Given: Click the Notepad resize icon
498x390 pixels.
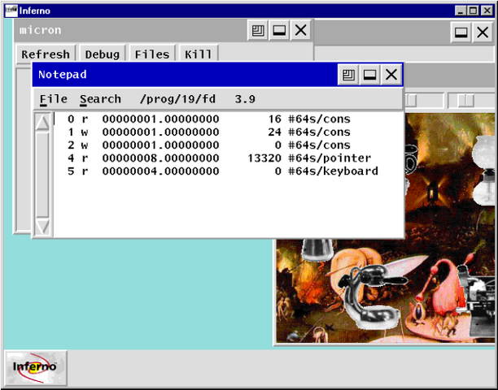Looking at the screenshot, I should coord(348,75).
